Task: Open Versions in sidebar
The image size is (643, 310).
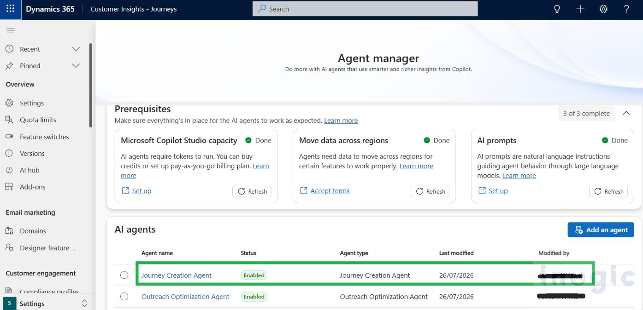Action: pyautogui.click(x=32, y=153)
